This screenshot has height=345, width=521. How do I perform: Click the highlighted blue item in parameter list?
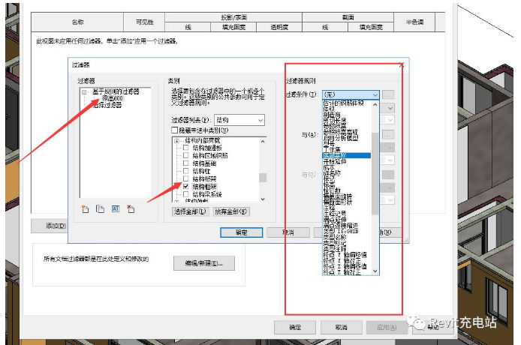click(347, 155)
